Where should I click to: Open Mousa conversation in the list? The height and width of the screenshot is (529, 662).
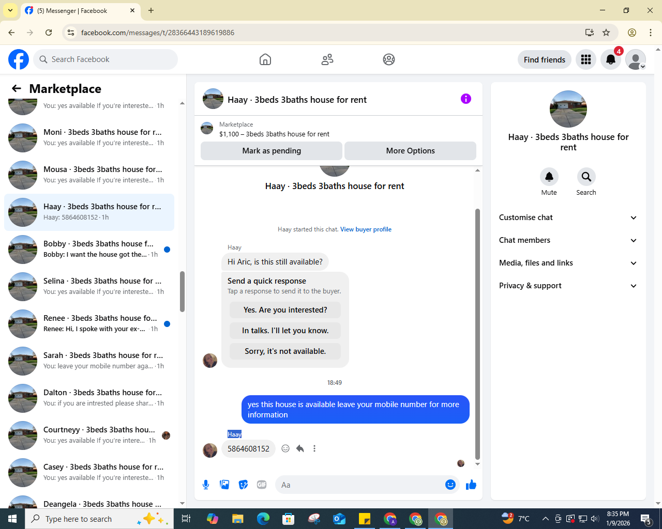89,175
